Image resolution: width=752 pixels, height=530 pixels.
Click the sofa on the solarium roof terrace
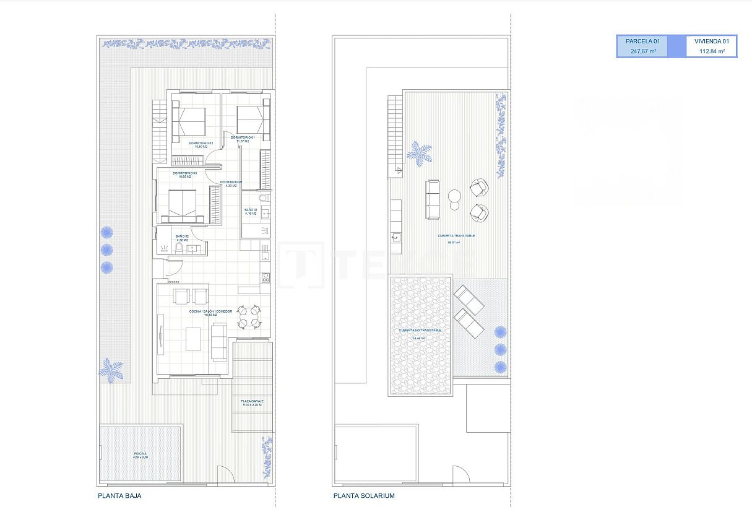coord(432,199)
